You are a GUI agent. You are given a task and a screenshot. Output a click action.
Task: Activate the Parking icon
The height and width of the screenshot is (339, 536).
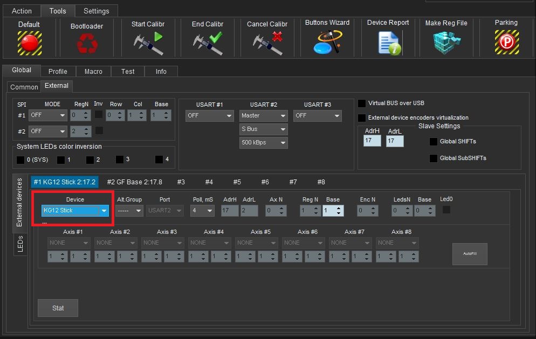[x=506, y=43]
